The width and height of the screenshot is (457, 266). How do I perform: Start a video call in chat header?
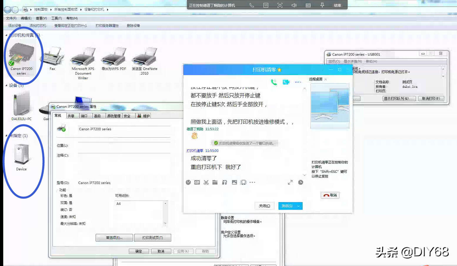(286, 82)
